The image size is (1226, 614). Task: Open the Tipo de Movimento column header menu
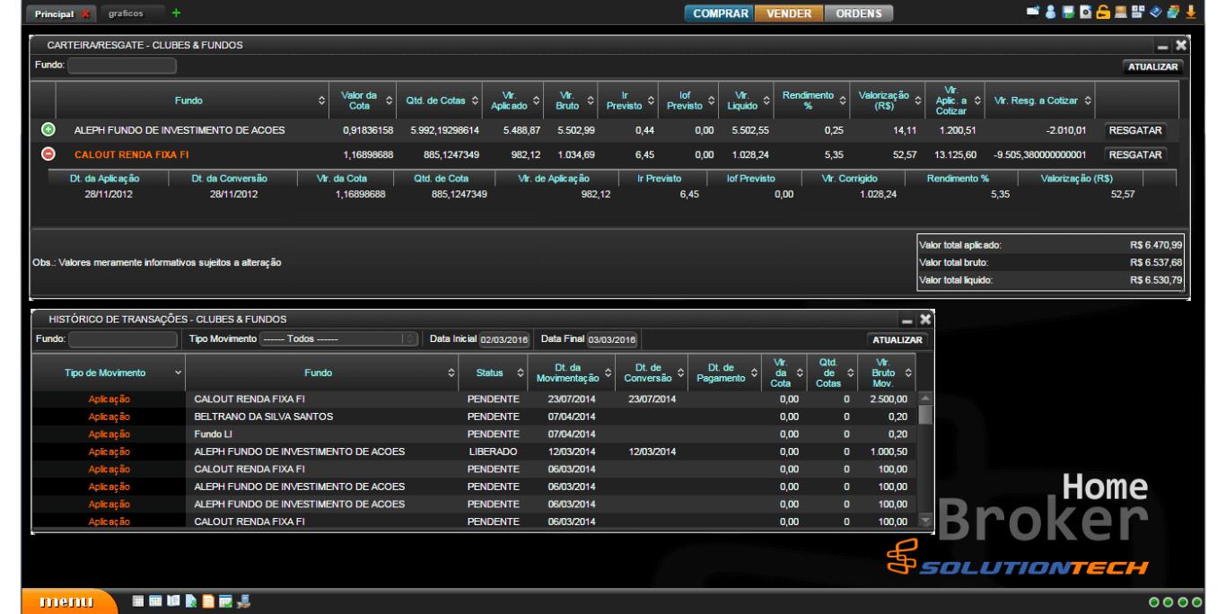[x=178, y=373]
